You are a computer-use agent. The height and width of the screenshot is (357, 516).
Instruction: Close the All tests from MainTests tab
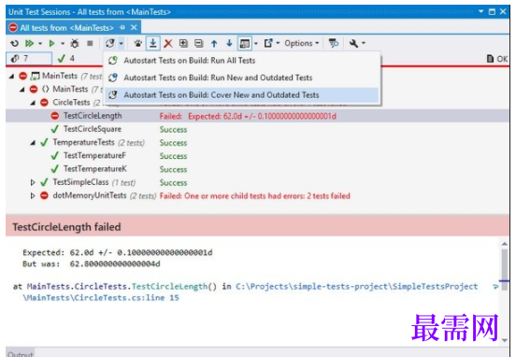click(134, 28)
